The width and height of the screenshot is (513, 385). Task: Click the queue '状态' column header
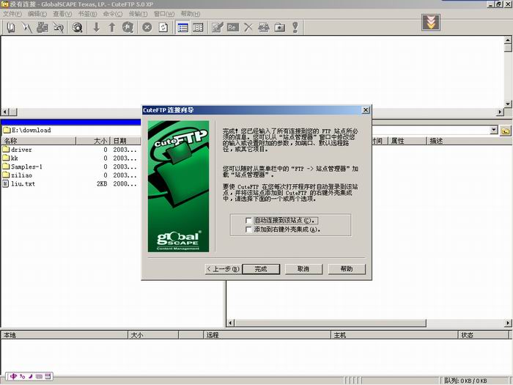pyautogui.click(x=484, y=335)
